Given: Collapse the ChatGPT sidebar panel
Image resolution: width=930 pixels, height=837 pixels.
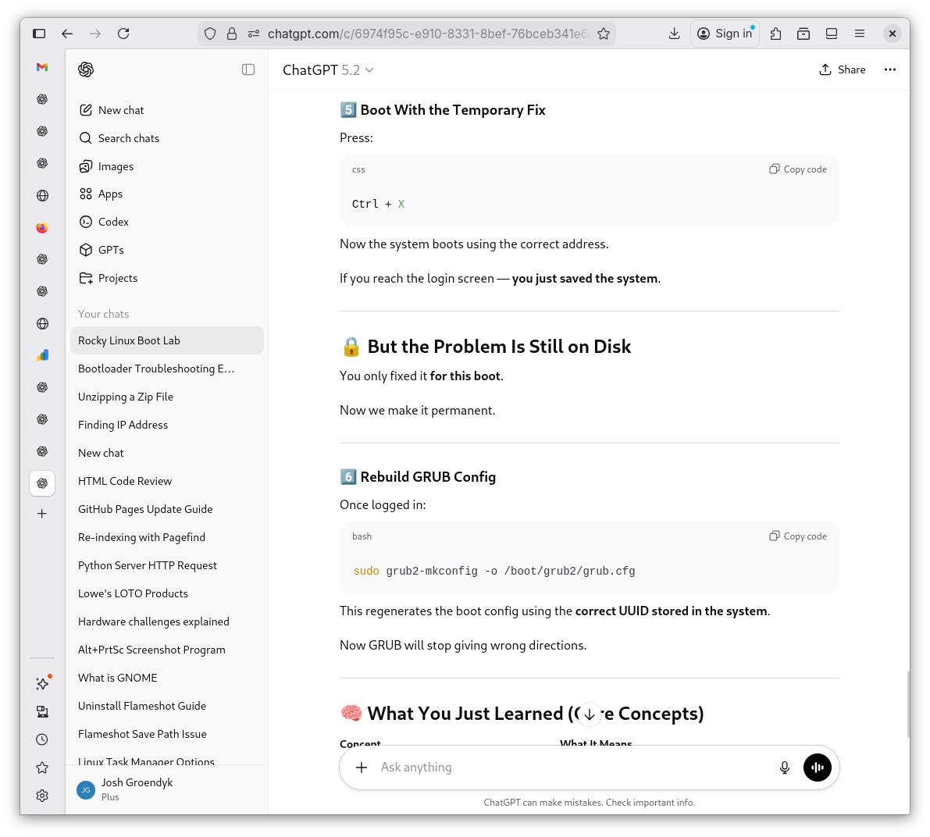Looking at the screenshot, I should pyautogui.click(x=248, y=69).
